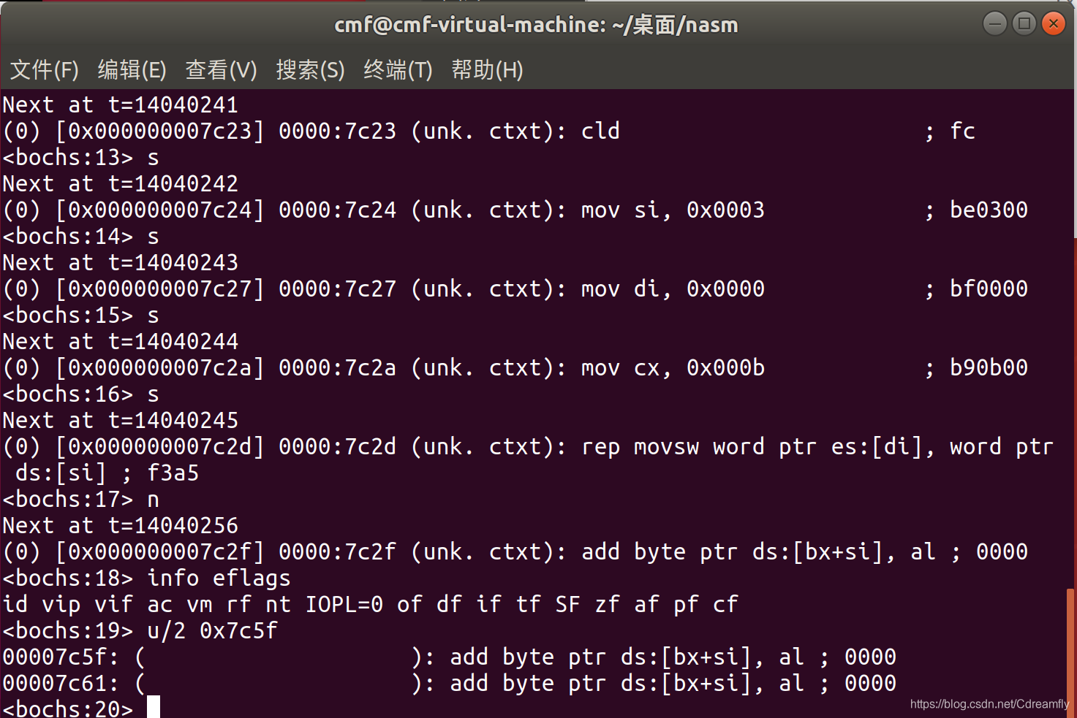Click the 'info eflags' command text
The image size is (1077, 718).
coord(219,578)
